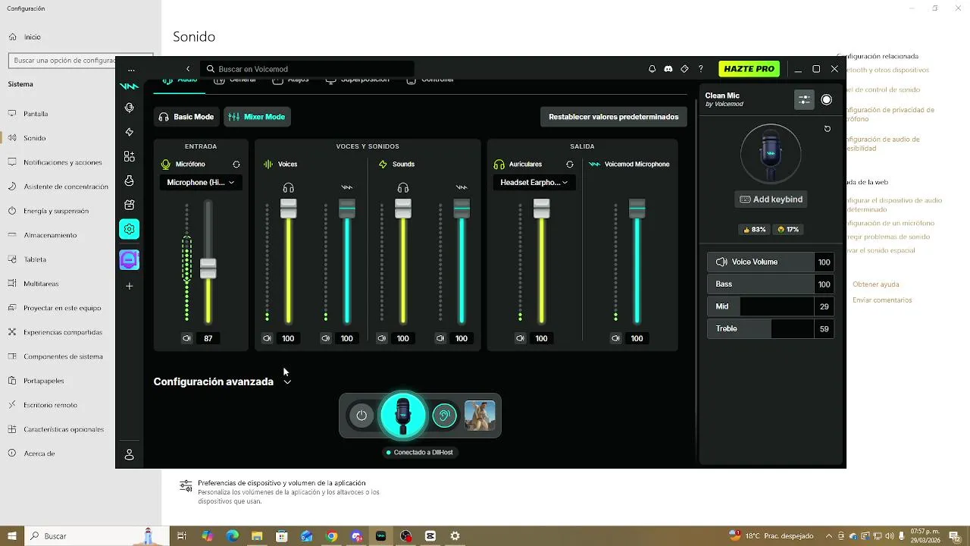The height and width of the screenshot is (546, 970).
Task: Go back with the Voicemod back arrow
Action: click(188, 69)
